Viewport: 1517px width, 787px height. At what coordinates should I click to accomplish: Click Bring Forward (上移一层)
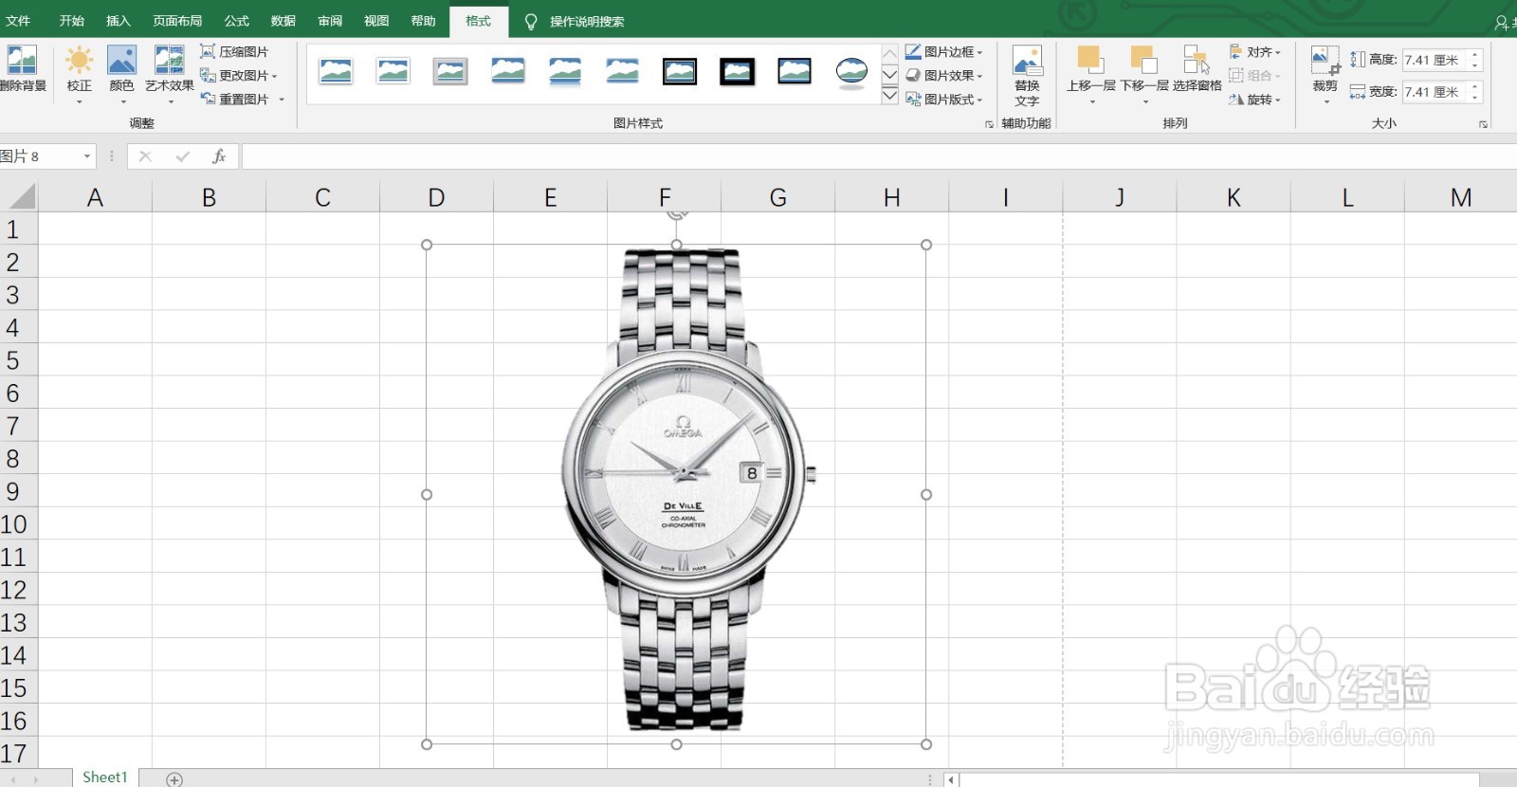point(1090,74)
